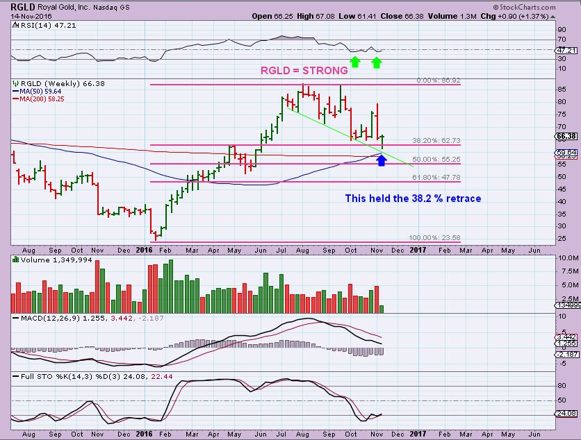The image size is (581, 440).
Task: Click the 100.00%: 23.58 Fibonacci label
Action: pyautogui.click(x=434, y=237)
